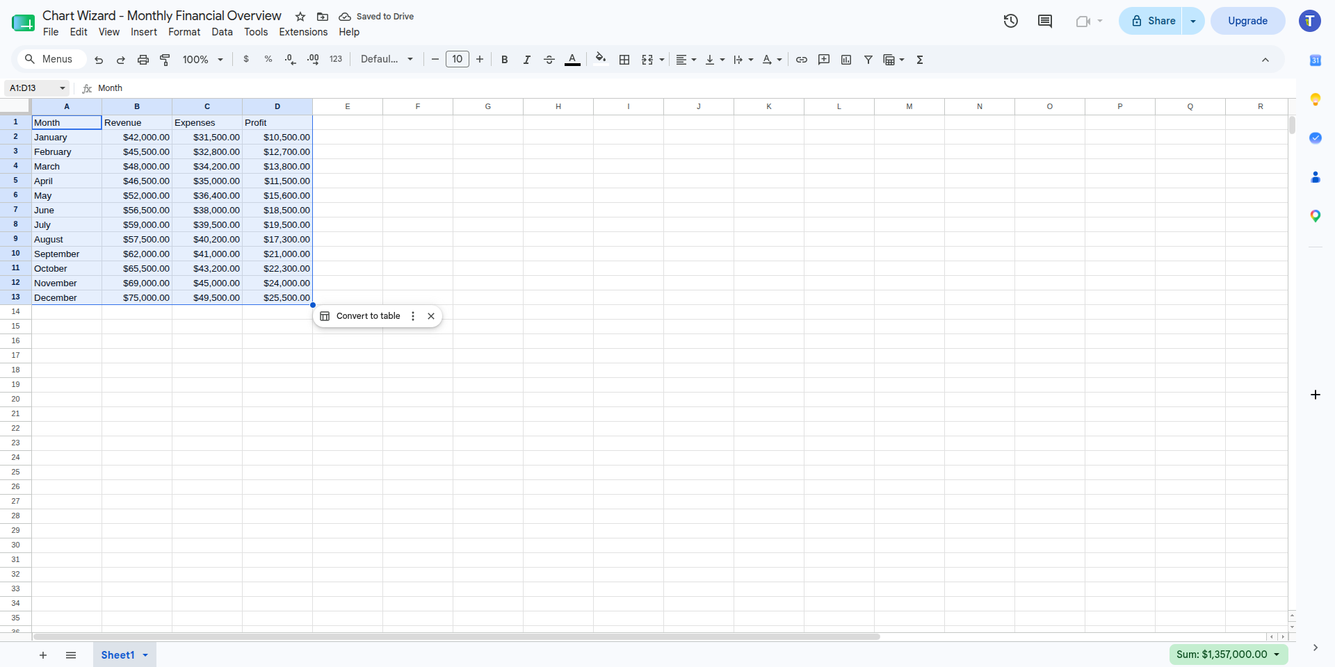Click the A1:D13 name box

pyautogui.click(x=36, y=88)
